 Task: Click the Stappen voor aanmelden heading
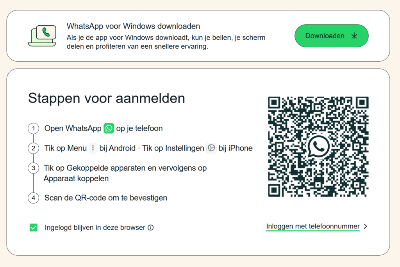[x=106, y=99]
